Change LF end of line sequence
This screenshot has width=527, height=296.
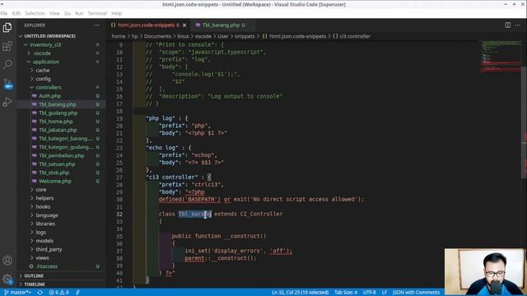tap(385, 293)
